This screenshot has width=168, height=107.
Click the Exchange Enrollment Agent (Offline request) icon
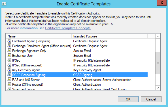[9, 46]
